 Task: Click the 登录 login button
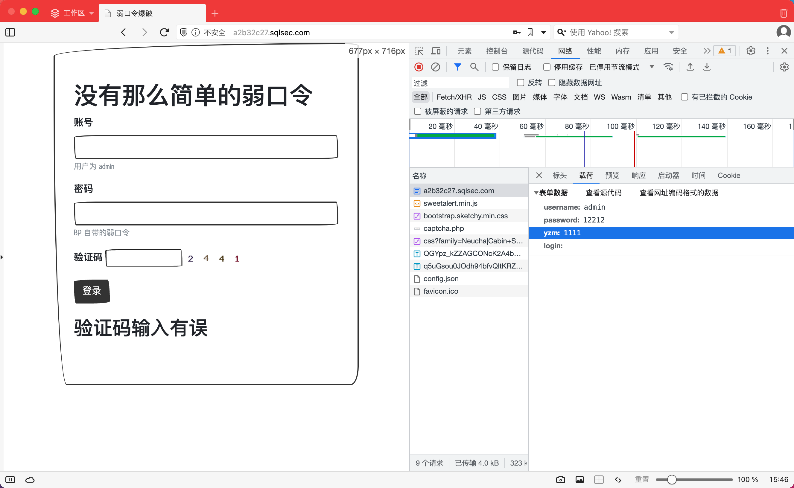[92, 291]
